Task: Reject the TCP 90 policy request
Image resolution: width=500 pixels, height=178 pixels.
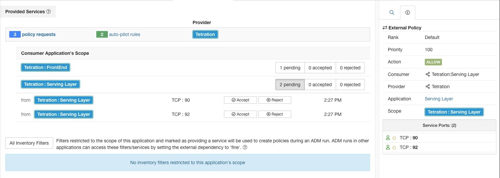Action: pyautogui.click(x=274, y=100)
